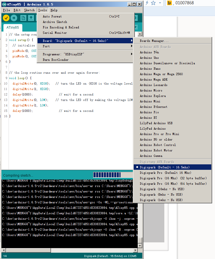This screenshot has height=259, width=215.
Task: Click the Digispark on COM5 status text
Action: click(110, 256)
